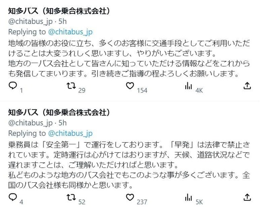This screenshot has height=209, width=260.
Task: Open @chitabus_jp reply link in second tweet
Action: (x=70, y=133)
